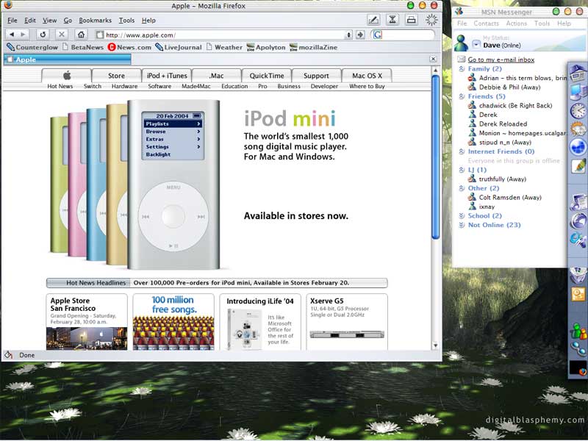Click the Developer sub-navigation link

pos(324,86)
